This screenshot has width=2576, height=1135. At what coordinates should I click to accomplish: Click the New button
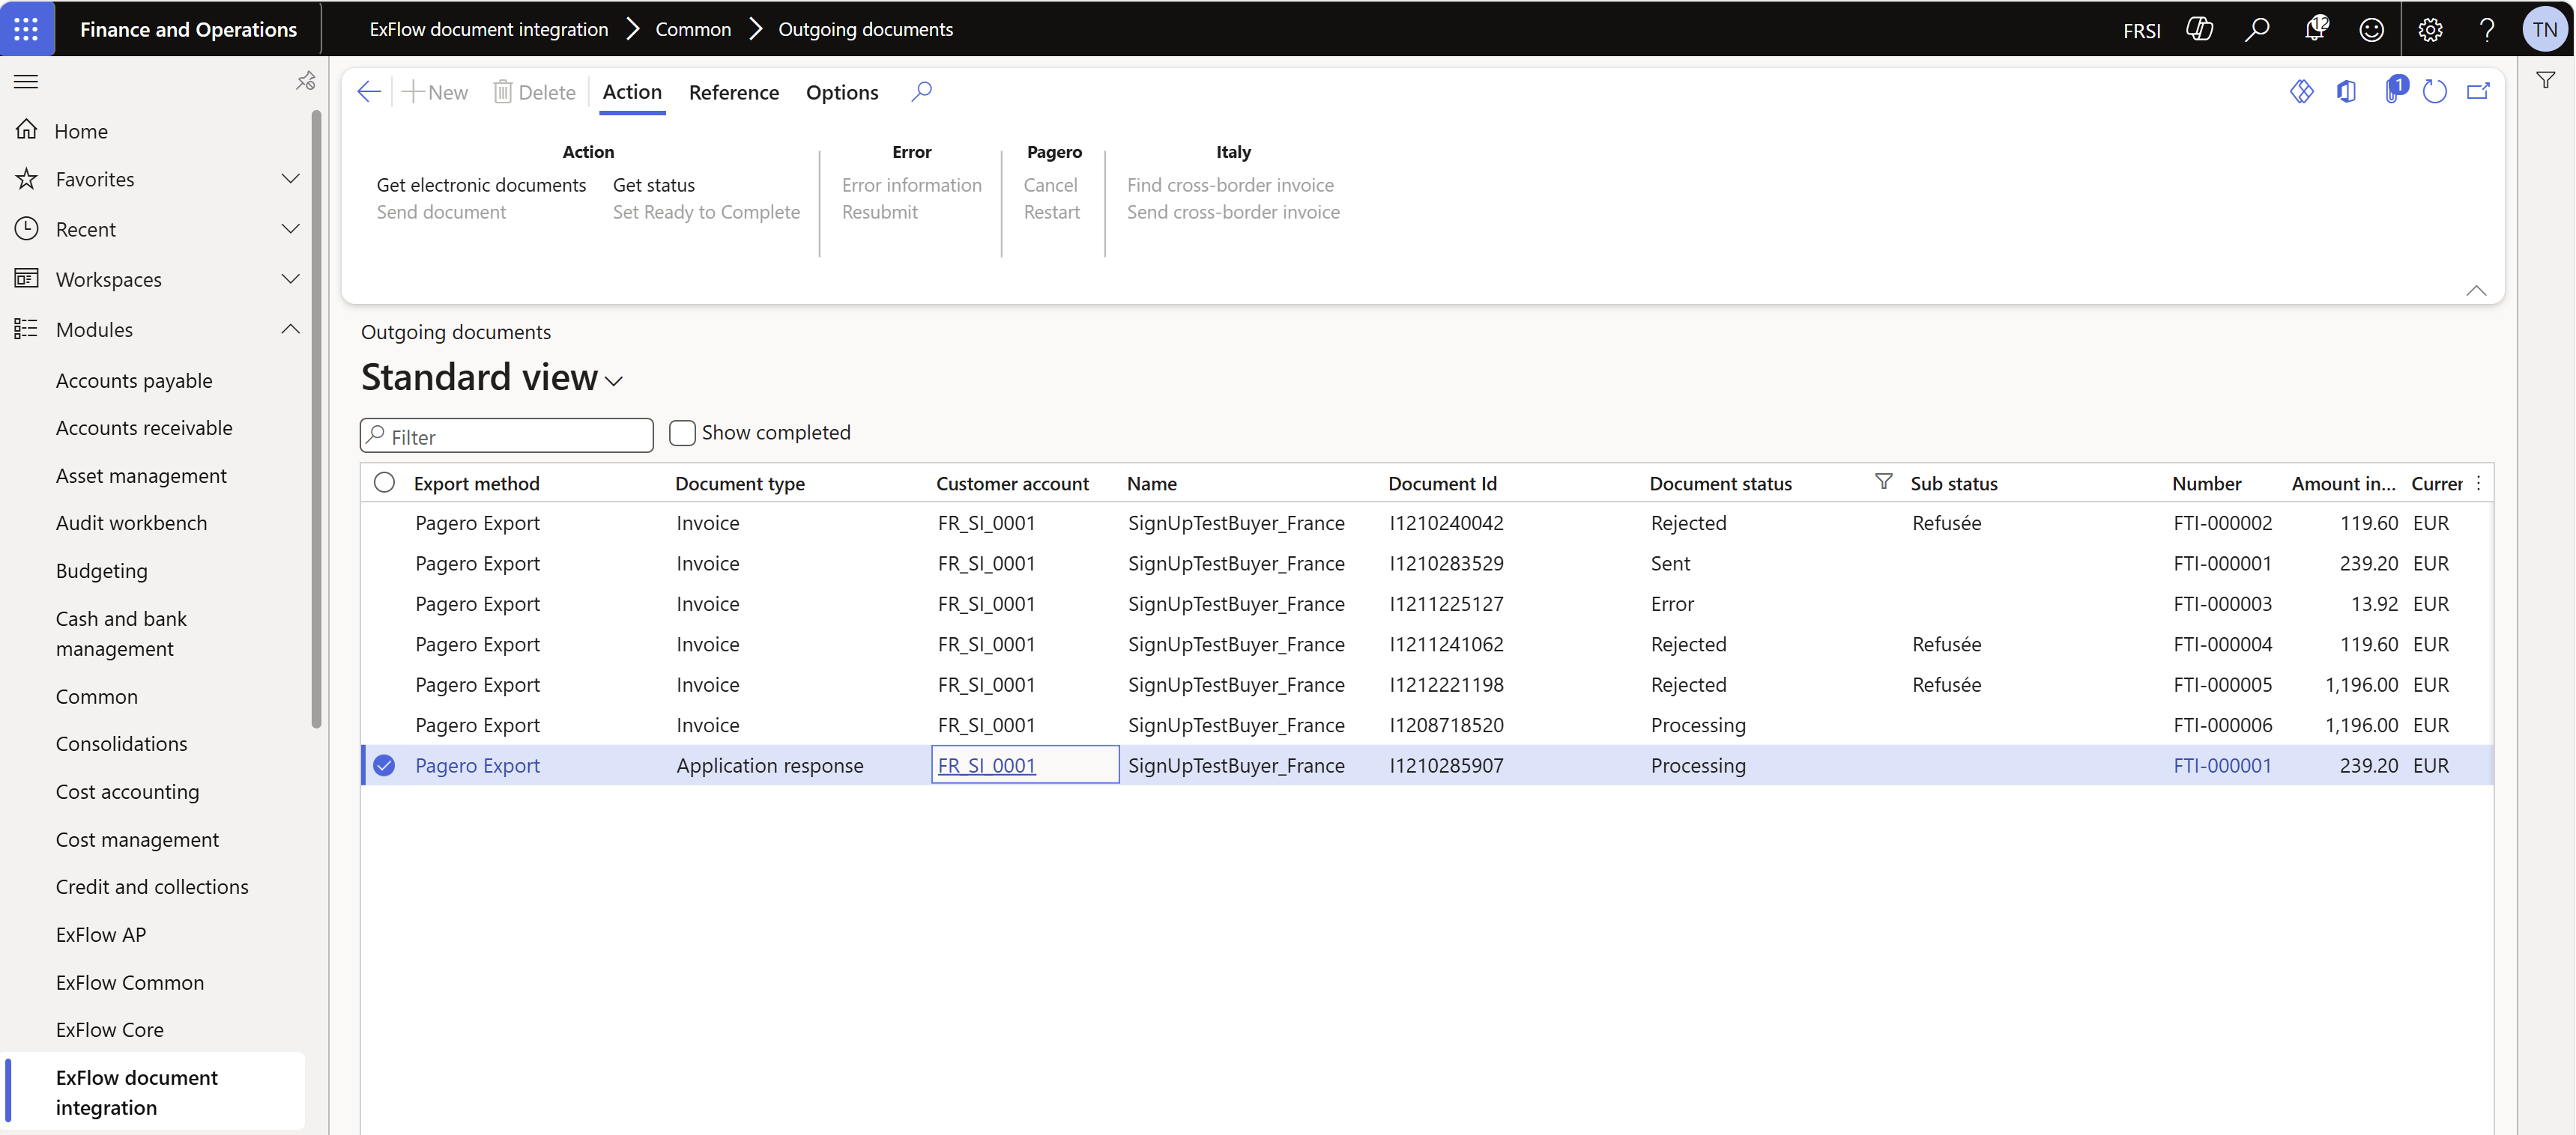(x=435, y=92)
